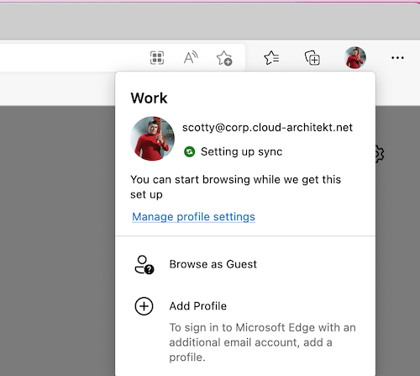This screenshot has height=376, width=420.
Task: Click the profile avatar in toolbar
Action: 355,58
